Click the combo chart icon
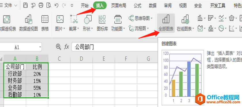This screenshot has height=107, width=242. [211, 28]
